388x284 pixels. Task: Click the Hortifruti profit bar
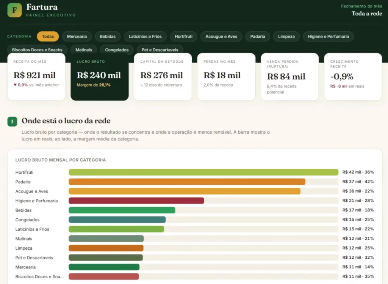tap(203, 172)
